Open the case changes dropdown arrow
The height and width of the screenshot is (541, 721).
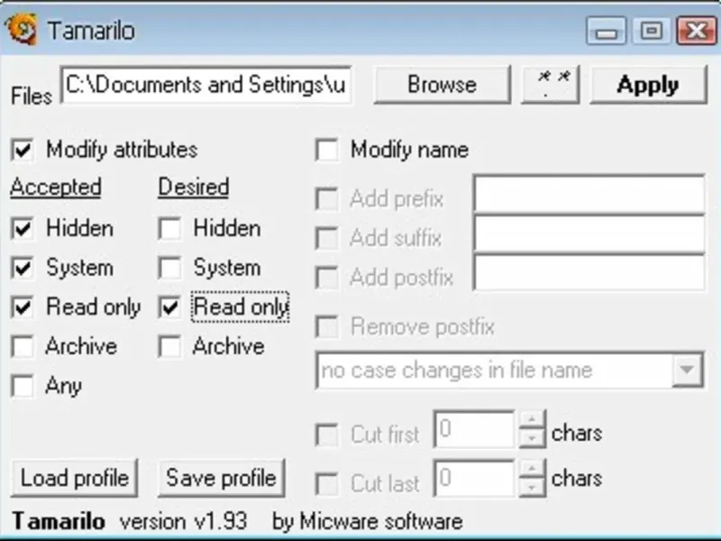[687, 370]
